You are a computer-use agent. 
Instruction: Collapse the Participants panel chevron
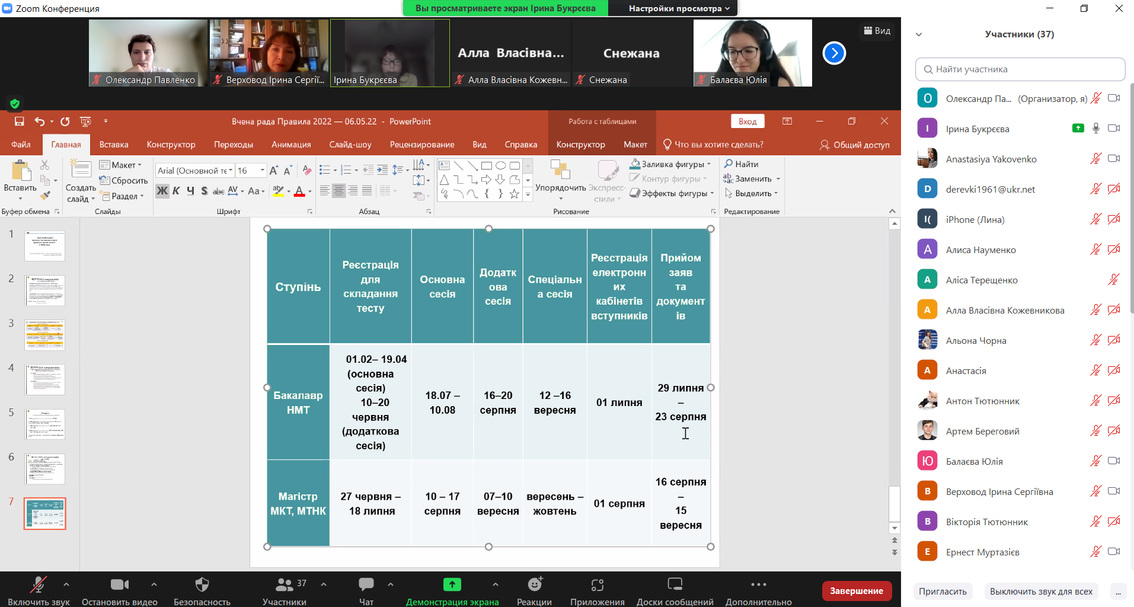[919, 34]
